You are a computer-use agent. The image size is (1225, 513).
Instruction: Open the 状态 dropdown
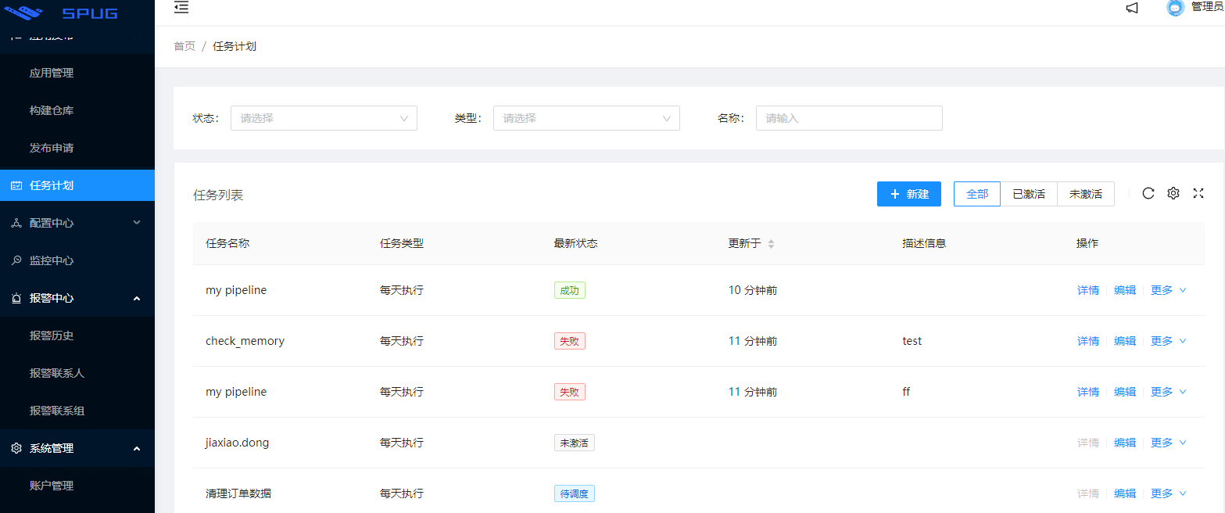tap(324, 117)
